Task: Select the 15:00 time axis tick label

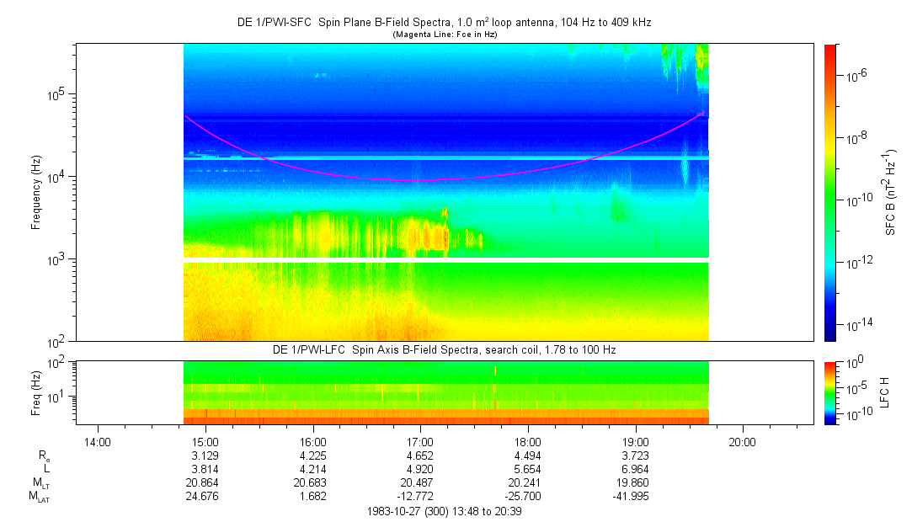Action: tap(205, 440)
